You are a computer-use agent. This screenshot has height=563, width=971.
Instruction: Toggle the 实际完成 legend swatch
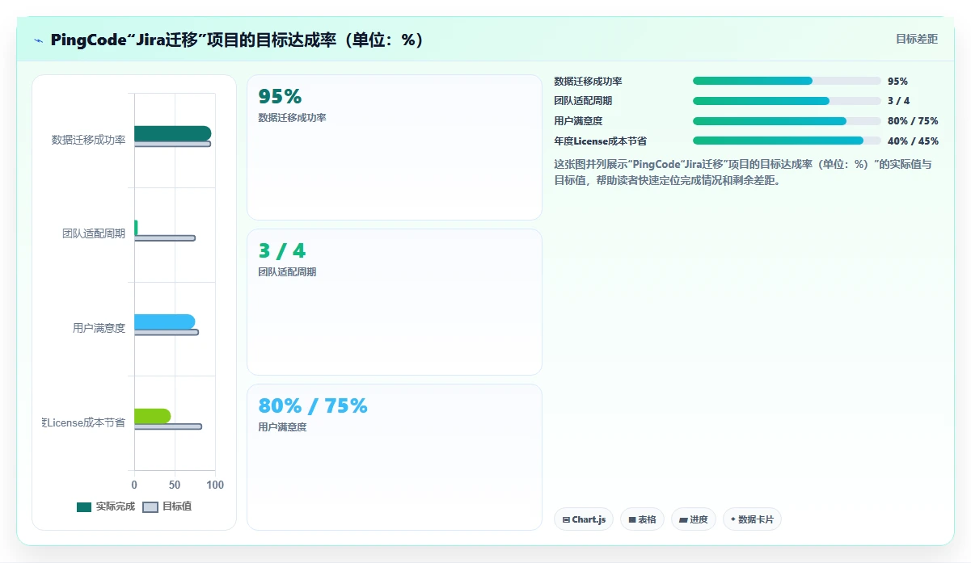coord(84,507)
